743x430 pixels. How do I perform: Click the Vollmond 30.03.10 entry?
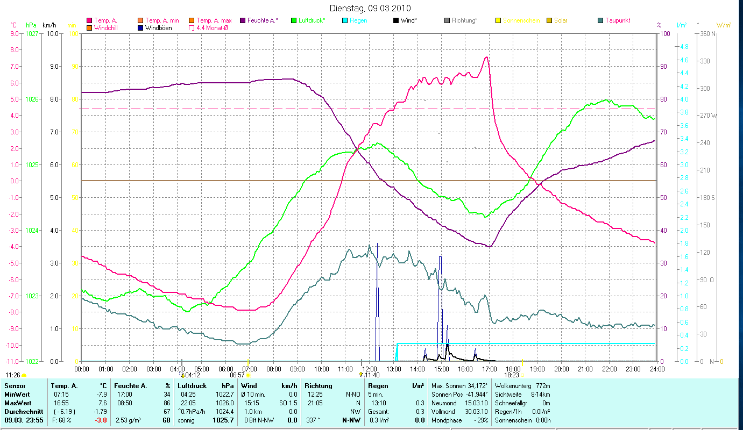tap(459, 412)
